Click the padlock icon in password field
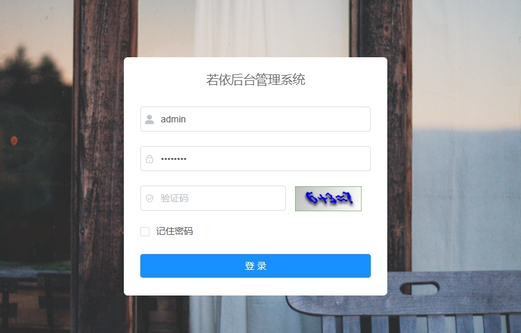 coord(150,159)
